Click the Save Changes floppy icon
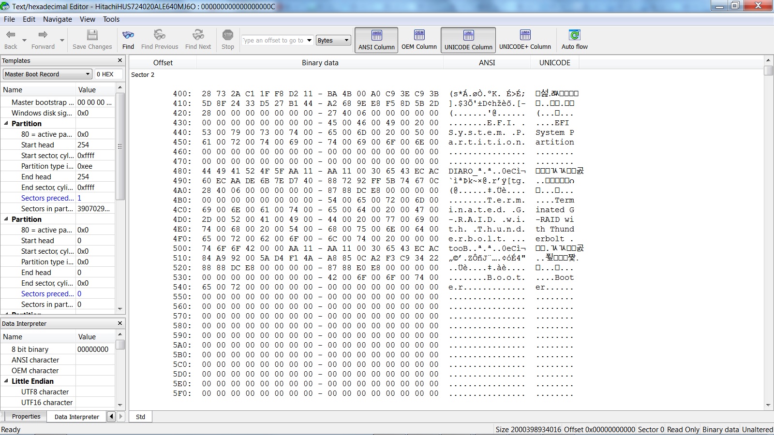 pyautogui.click(x=92, y=35)
